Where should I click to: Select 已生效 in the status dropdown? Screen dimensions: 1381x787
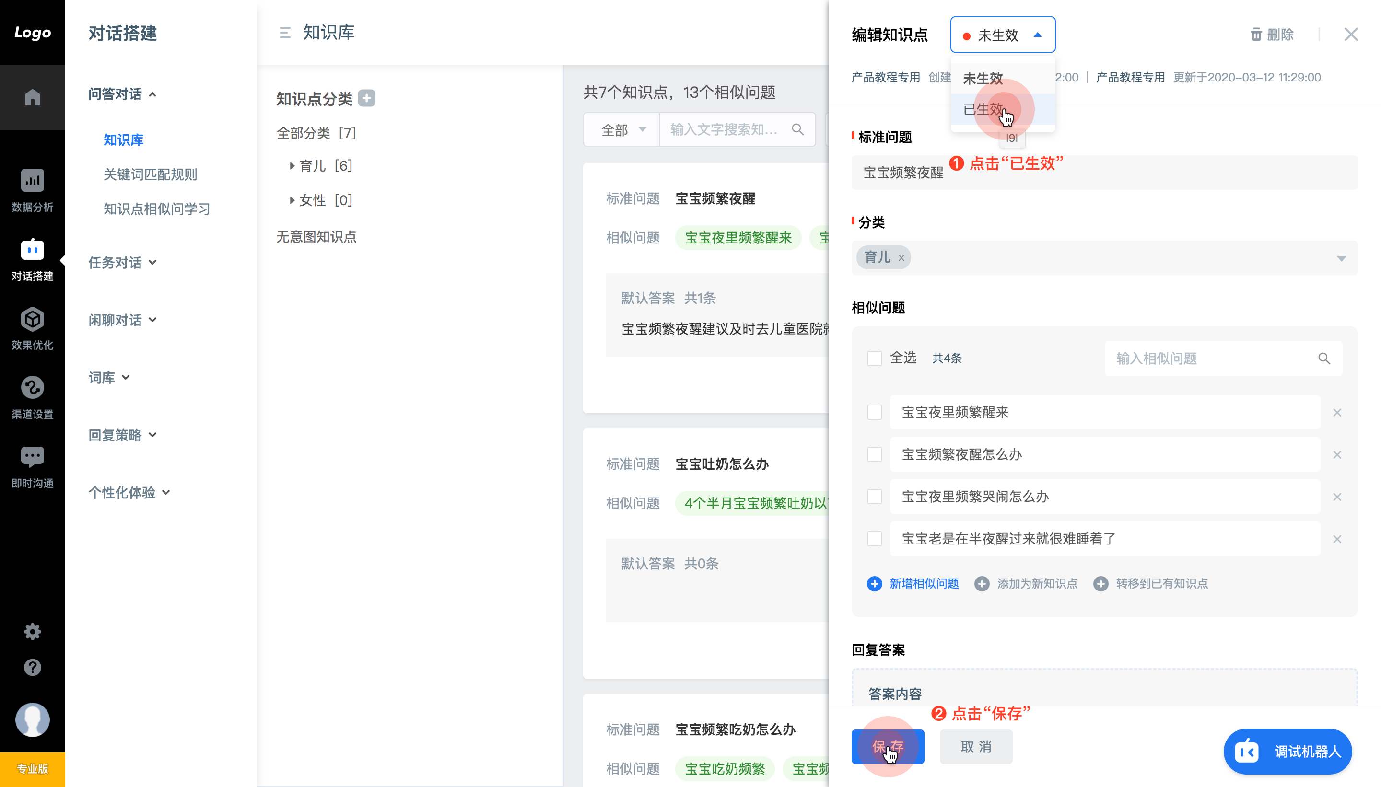click(x=1003, y=109)
